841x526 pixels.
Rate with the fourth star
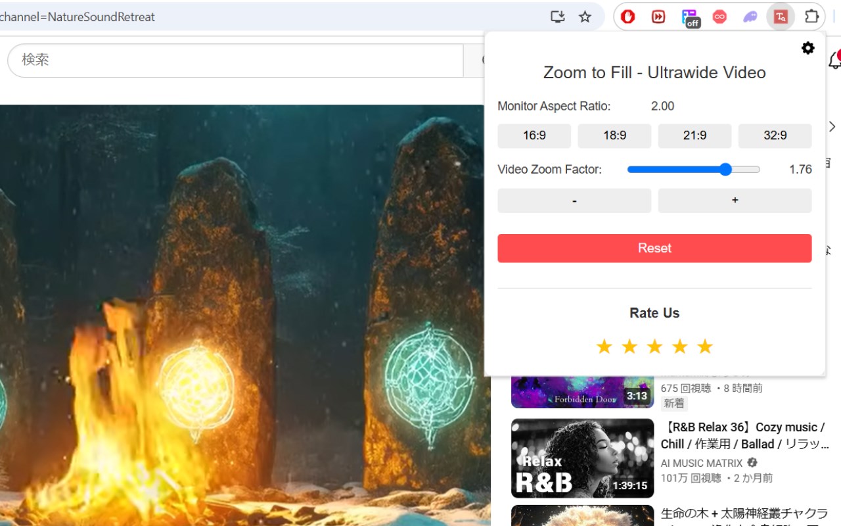679,347
